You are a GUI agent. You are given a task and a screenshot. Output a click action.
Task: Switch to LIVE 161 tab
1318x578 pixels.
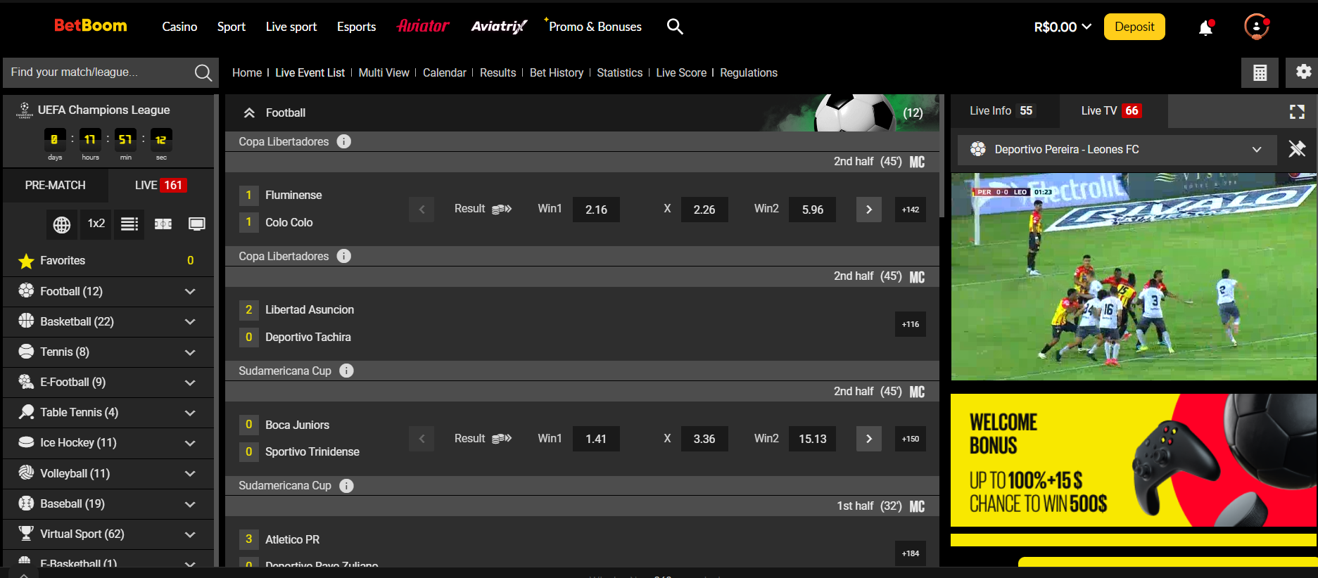click(x=160, y=185)
